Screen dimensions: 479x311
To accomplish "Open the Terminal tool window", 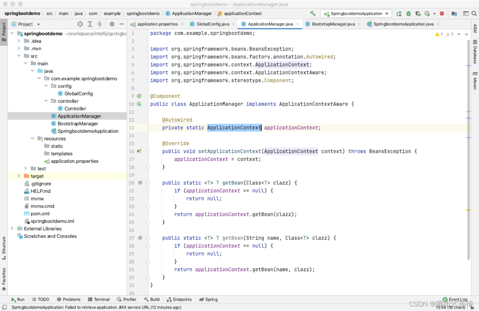I will pyautogui.click(x=99, y=299).
